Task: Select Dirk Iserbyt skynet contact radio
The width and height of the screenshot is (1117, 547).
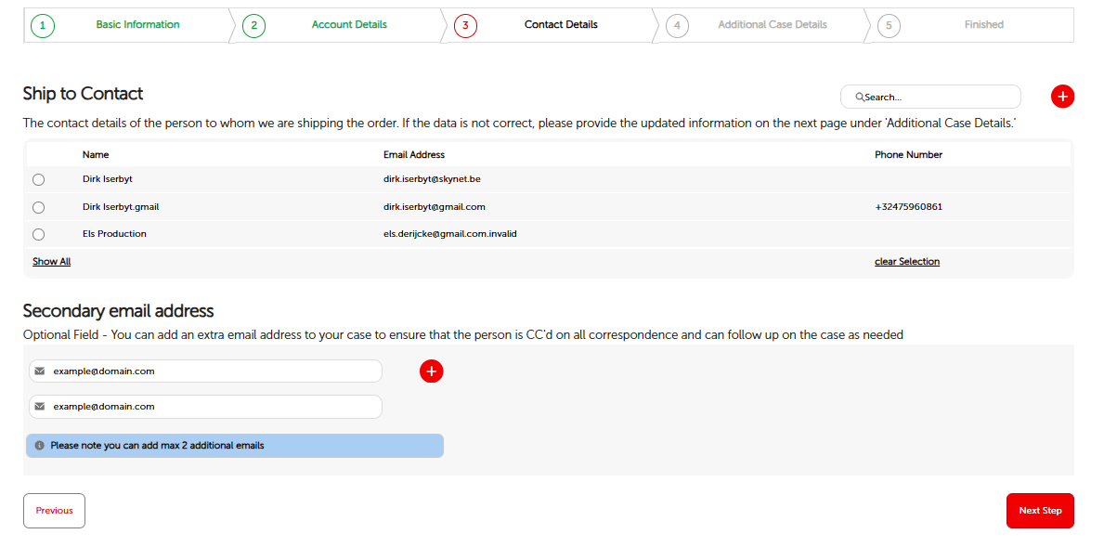Action: [x=38, y=180]
